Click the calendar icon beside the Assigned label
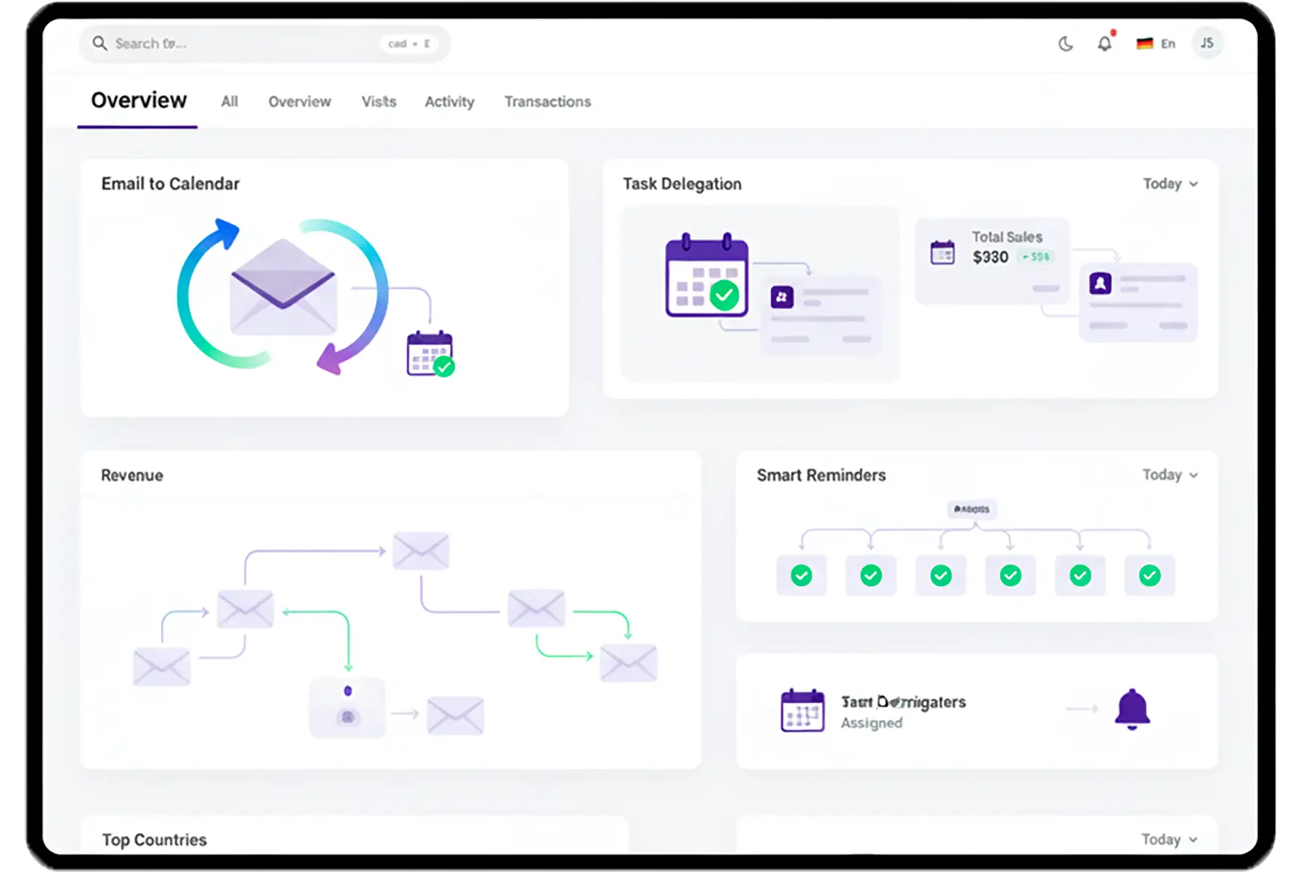 click(x=802, y=711)
